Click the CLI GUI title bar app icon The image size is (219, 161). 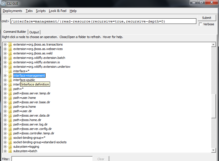3,3
